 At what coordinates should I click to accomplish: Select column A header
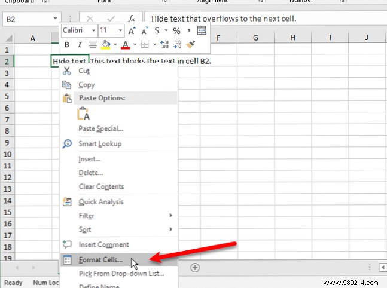[32, 38]
